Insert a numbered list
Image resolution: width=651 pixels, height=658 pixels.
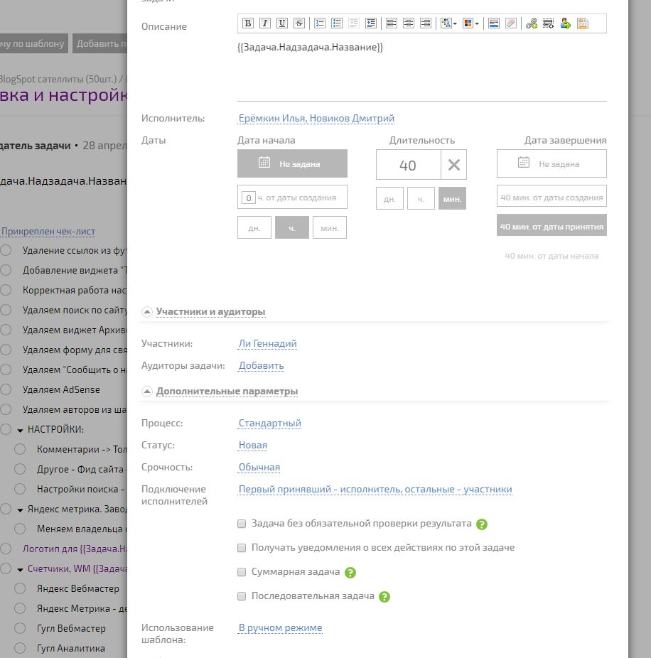tap(320, 23)
